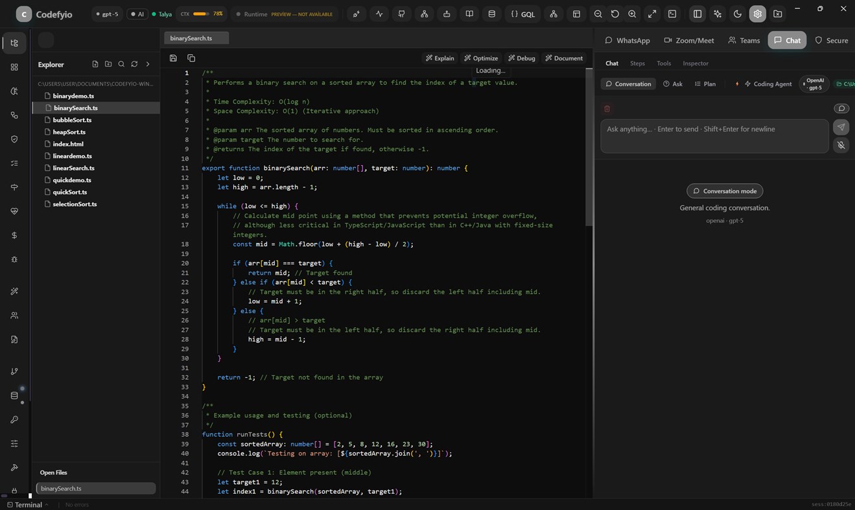Image resolution: width=855 pixels, height=510 pixels.
Task: Open the grid apps icon in sidebar
Action: (14, 67)
